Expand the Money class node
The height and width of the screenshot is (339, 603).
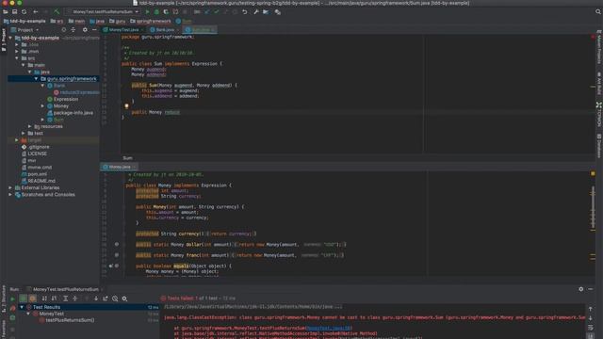(x=43, y=106)
